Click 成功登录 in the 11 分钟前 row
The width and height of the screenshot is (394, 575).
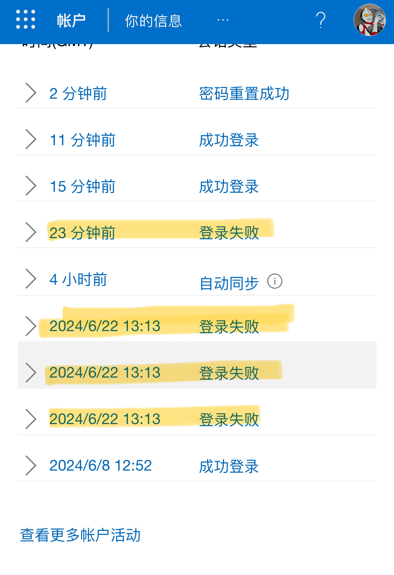(229, 140)
